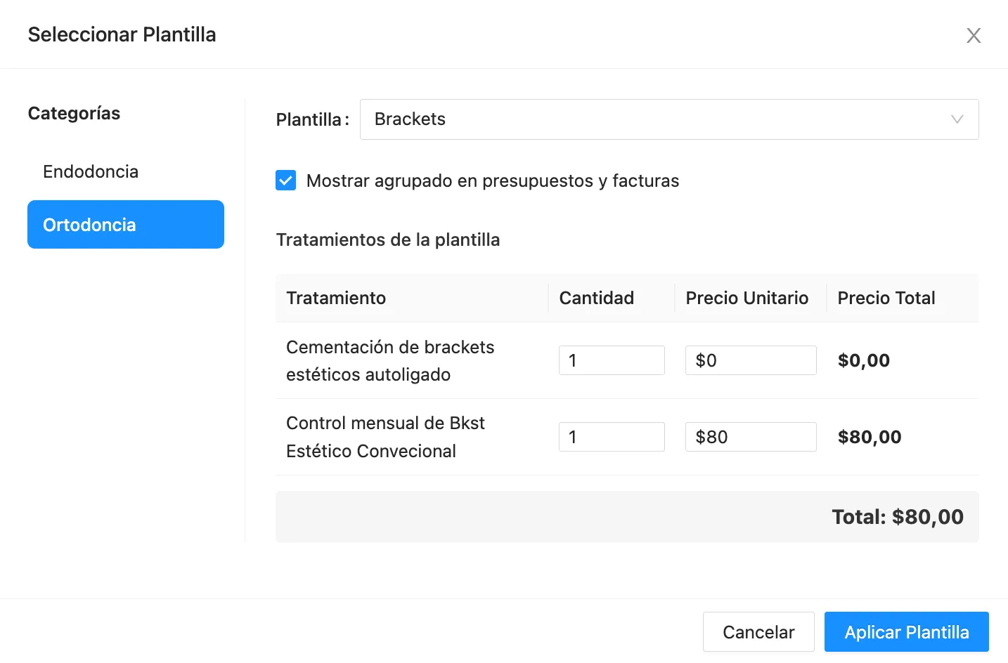The image size is (1008, 663).
Task: Select the Precio Unitario column header
Action: click(x=747, y=298)
